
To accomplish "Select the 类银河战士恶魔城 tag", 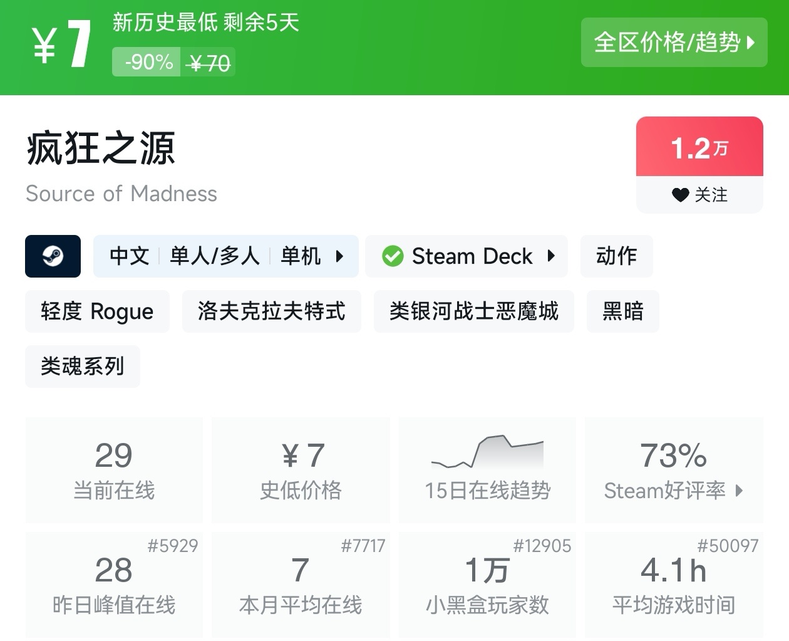I will (474, 311).
